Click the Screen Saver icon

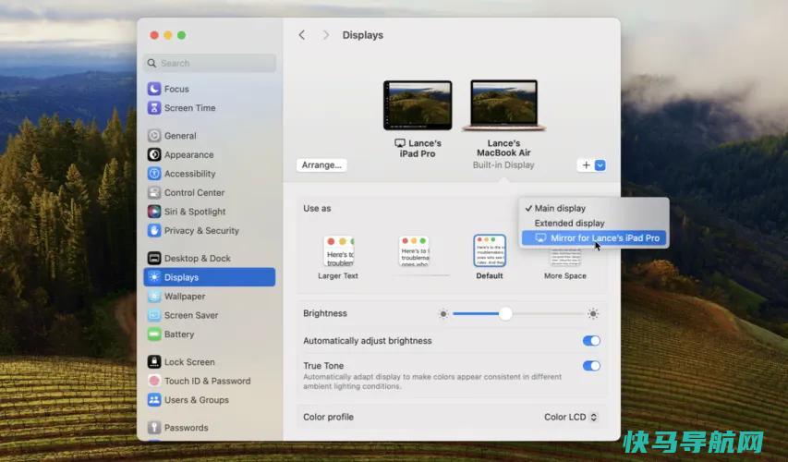(x=154, y=315)
